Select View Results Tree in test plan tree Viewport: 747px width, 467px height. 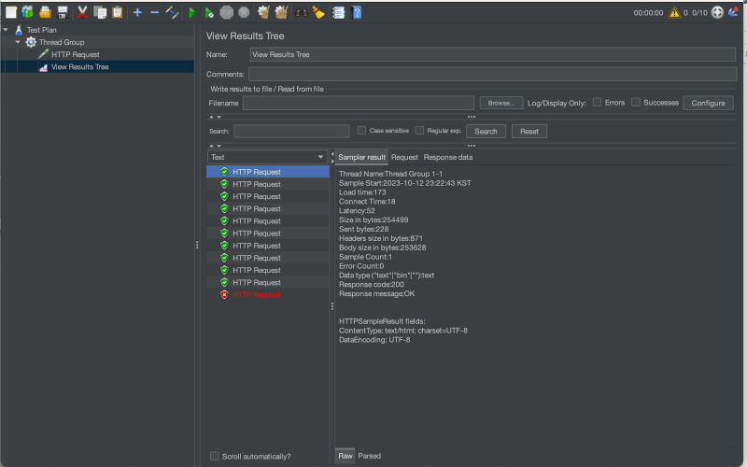pos(80,67)
